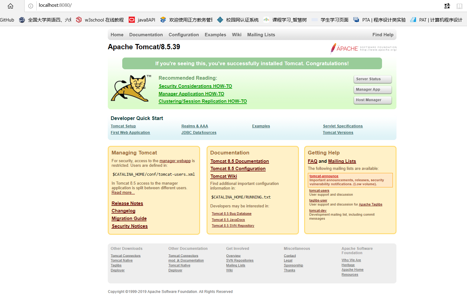
Task: Click the translate icon in the address bar
Action: pos(447,6)
